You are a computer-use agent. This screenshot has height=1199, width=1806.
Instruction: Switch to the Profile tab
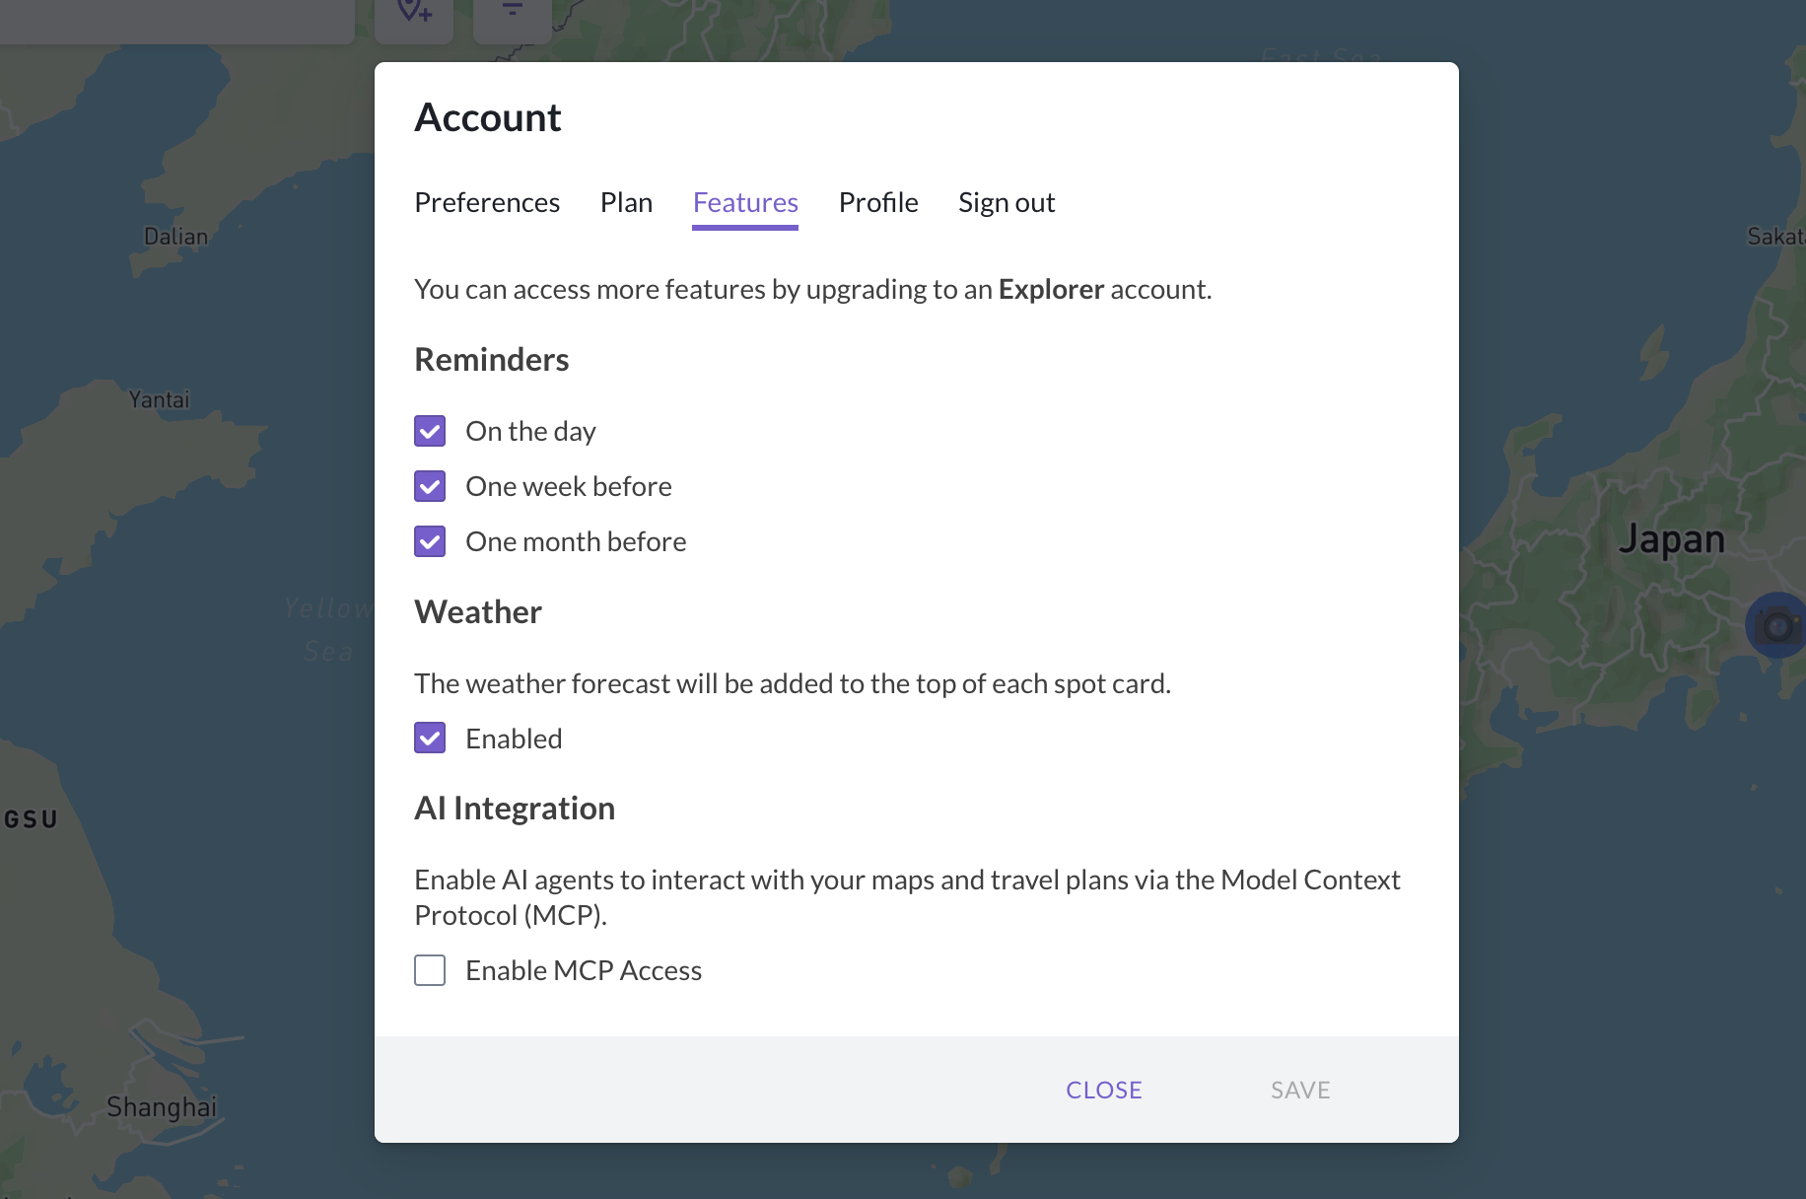(x=878, y=202)
